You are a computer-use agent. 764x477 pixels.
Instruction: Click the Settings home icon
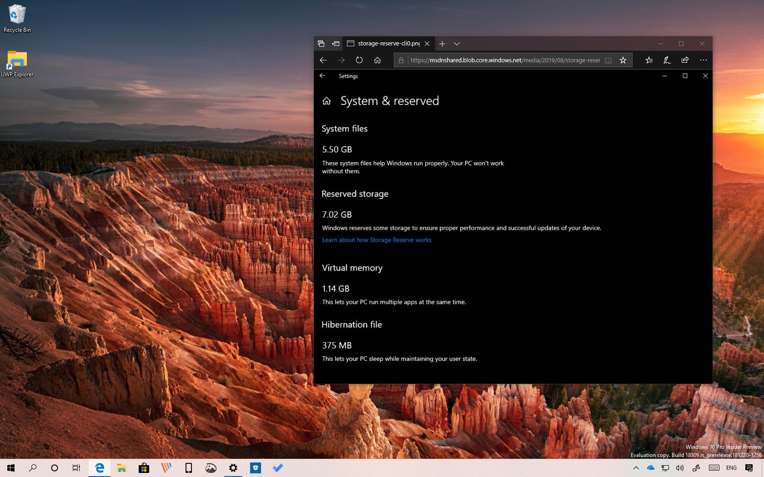click(x=327, y=101)
